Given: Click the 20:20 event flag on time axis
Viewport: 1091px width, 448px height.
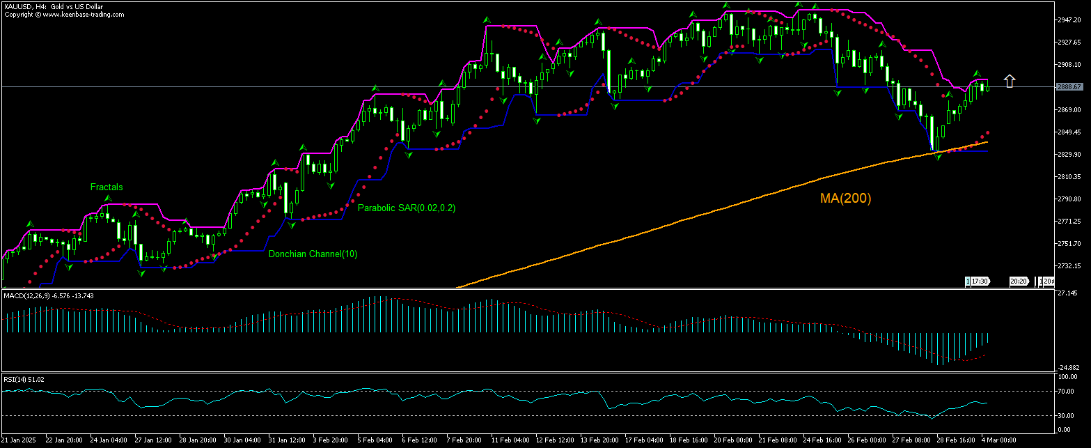Looking at the screenshot, I should pos(1019,281).
